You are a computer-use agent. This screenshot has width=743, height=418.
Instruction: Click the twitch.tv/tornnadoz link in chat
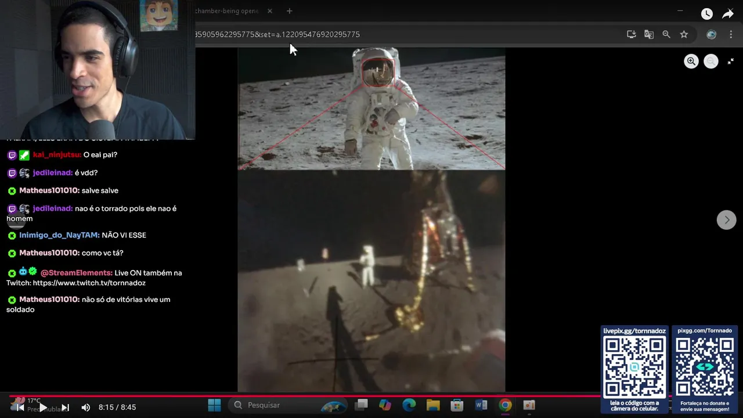(x=89, y=283)
